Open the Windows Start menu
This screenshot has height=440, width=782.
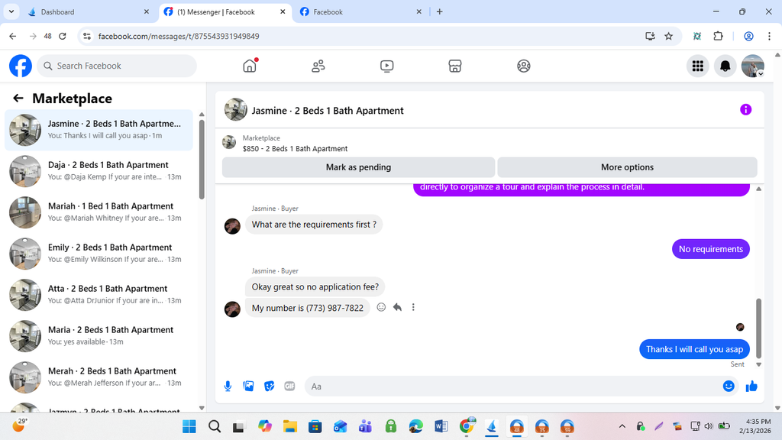click(189, 426)
